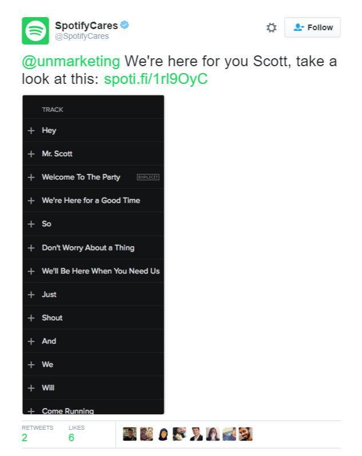The image size is (362, 456).
Task: Open tweet settings gear icon
Action: [x=271, y=27]
